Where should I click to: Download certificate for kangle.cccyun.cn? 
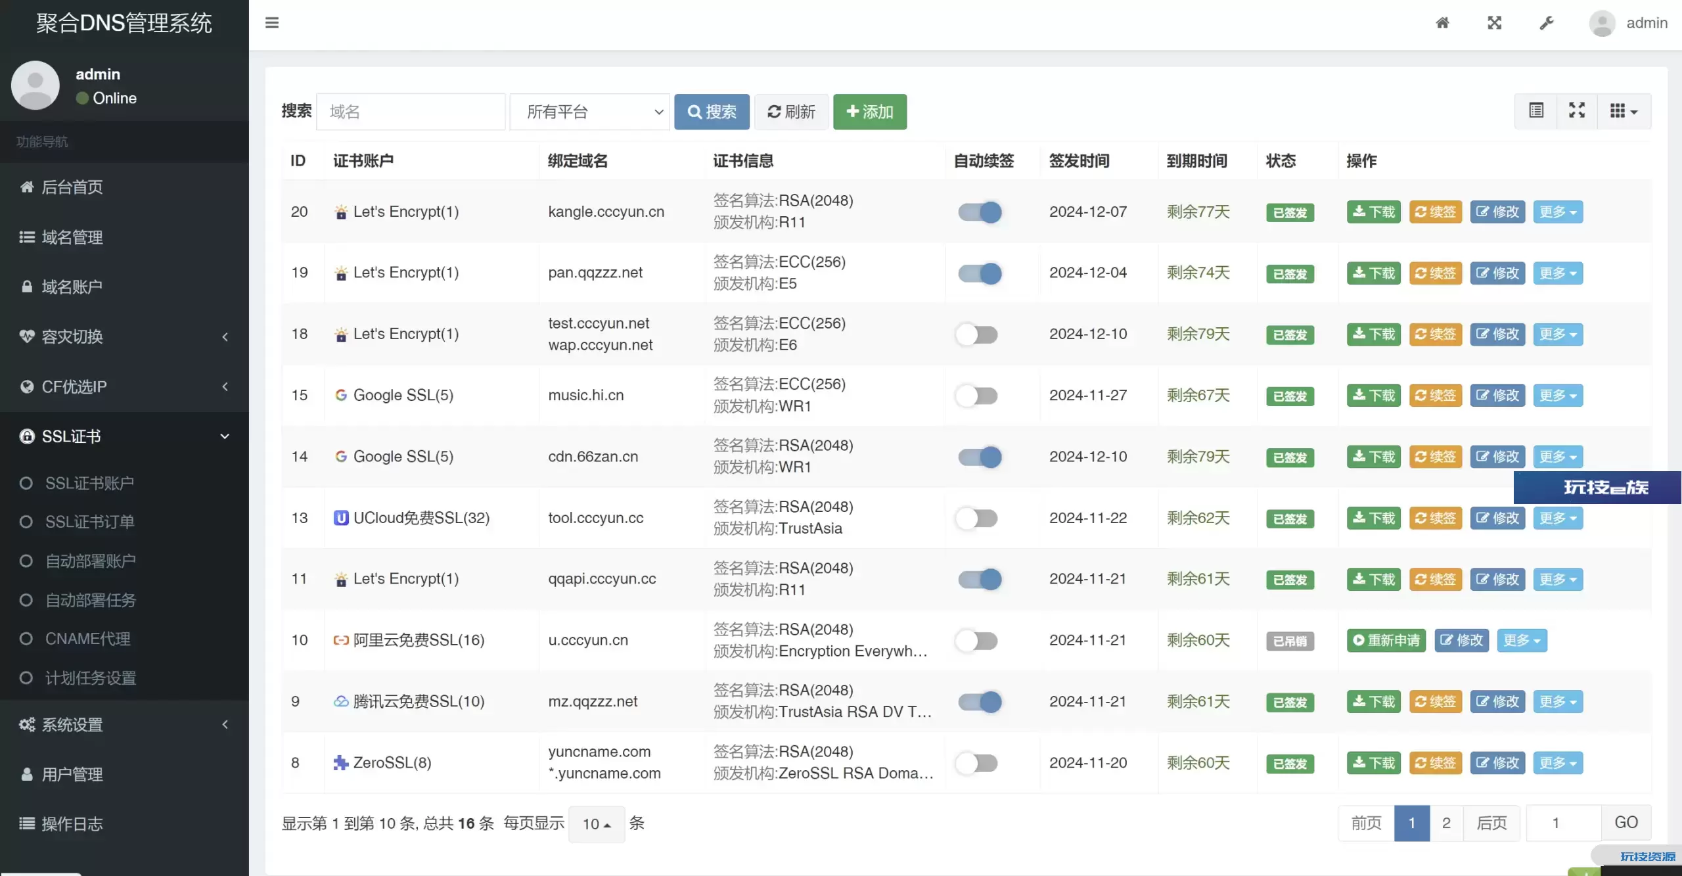click(1373, 212)
